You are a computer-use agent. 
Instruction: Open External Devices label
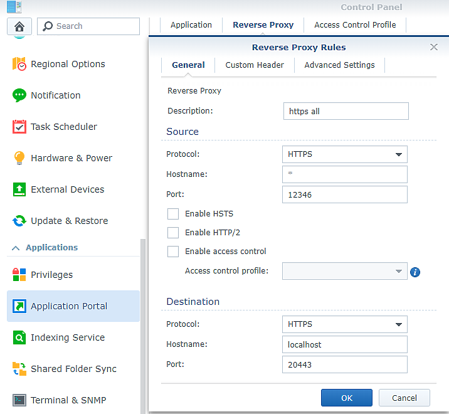coord(68,189)
